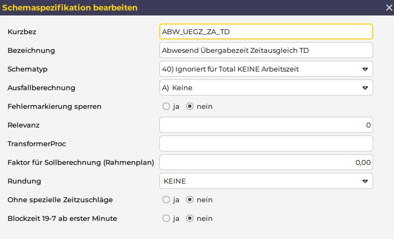Focus the Bezeichnung text field
Image resolution: width=394 pixels, height=239 pixels.
coord(266,50)
